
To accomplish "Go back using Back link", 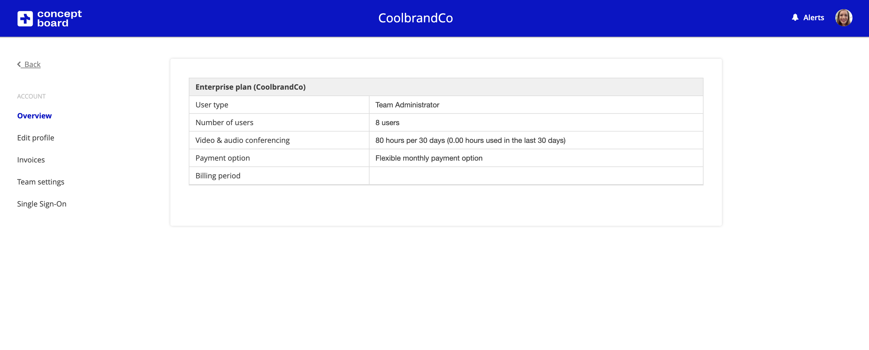I will pos(32,64).
